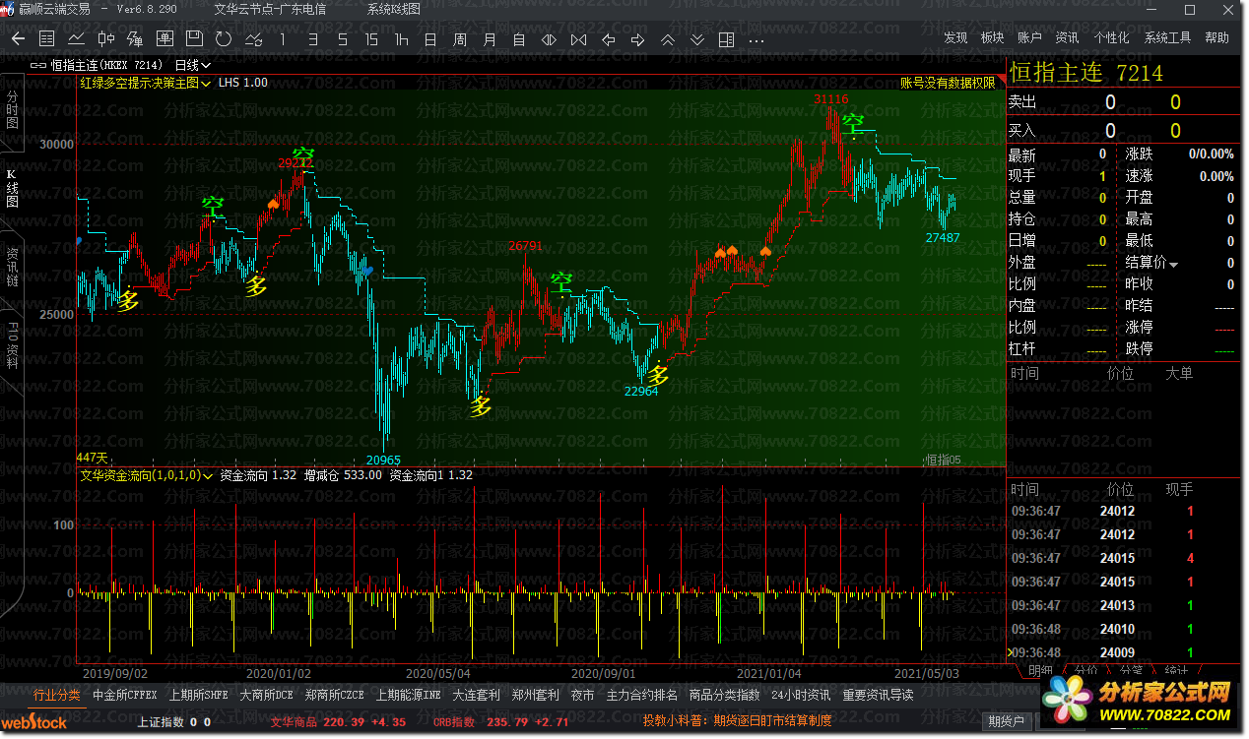Viewport: 1249px width, 739px height.
Task: Click the 账号没有数据权限 notice
Action: tap(948, 84)
